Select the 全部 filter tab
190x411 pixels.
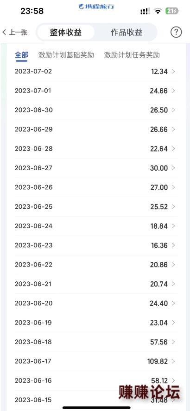click(x=21, y=55)
